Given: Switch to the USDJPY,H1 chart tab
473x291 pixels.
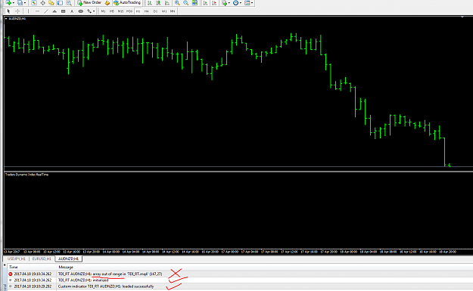Looking at the screenshot, I should (17, 258).
